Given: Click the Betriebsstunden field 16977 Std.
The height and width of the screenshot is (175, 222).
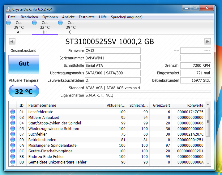Looking at the screenshot, I should coord(196,80).
